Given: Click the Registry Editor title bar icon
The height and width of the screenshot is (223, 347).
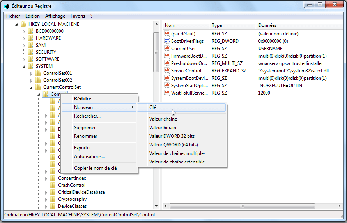Looking at the screenshot, I should [6, 6].
